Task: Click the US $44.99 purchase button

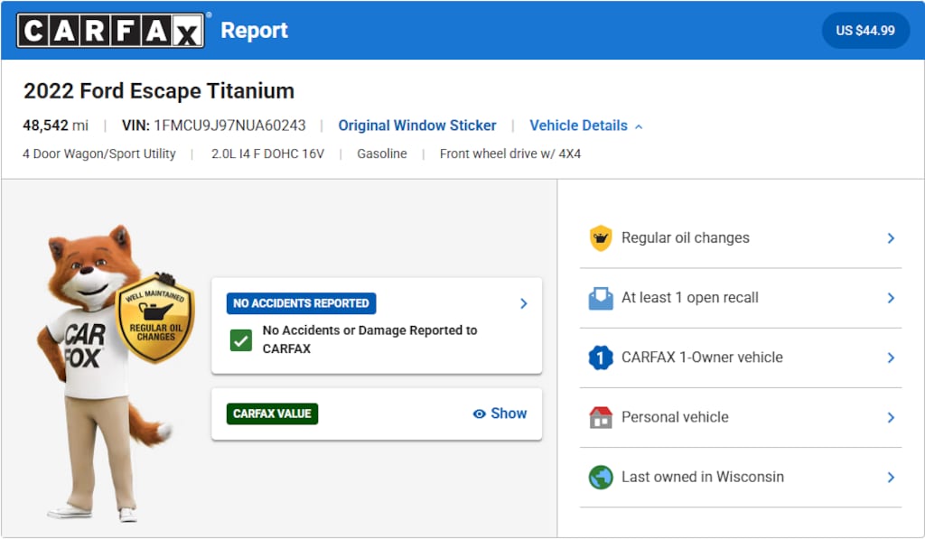Action: (864, 30)
